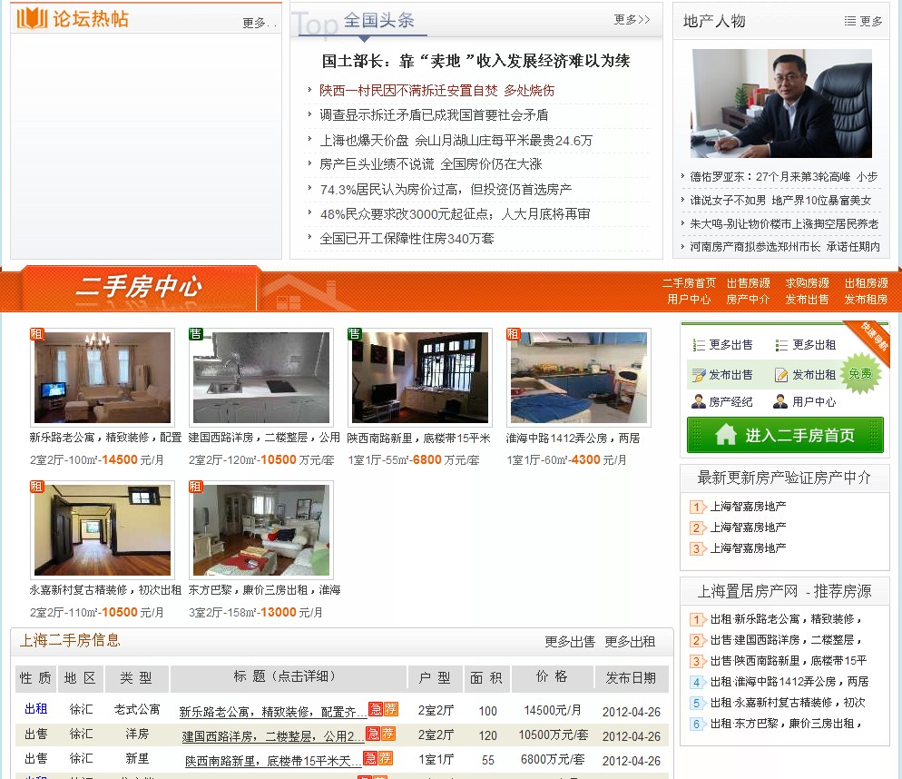Viewport: 902px width, 779px height.
Task: Click the 发布出售 pencil icon
Action: pyautogui.click(x=699, y=375)
